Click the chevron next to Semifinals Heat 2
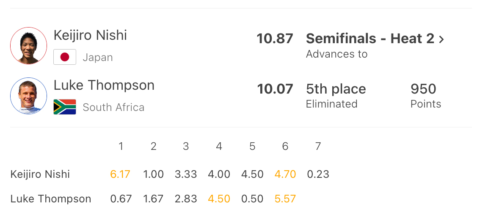 pos(441,39)
